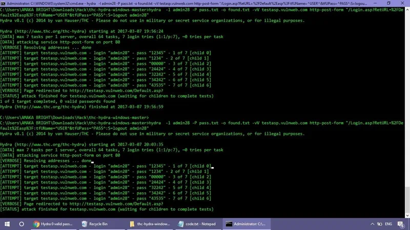Click scrollbar up arrow in cmd window
Viewport: 410px width, 230px height.
[407, 9]
